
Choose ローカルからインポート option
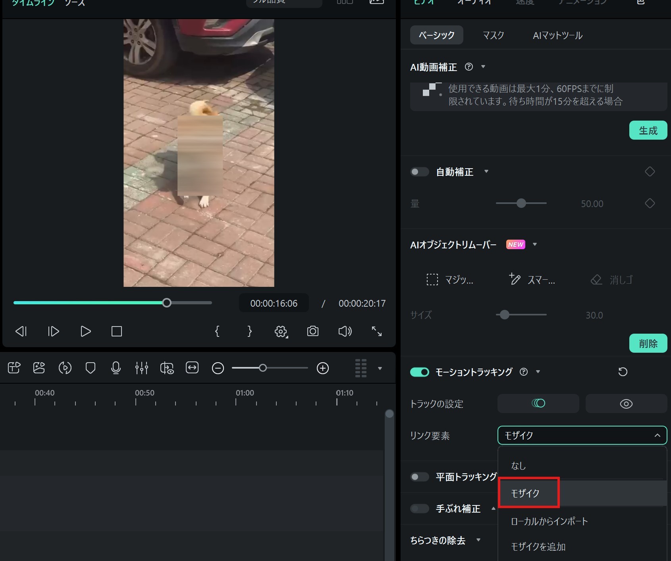point(582,521)
